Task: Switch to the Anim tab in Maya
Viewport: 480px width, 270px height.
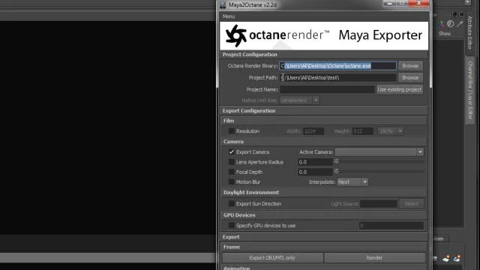Action: 439,238
